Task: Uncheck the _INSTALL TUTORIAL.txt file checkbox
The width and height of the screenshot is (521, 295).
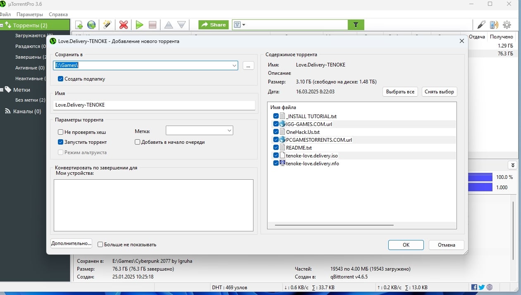Action: point(276,116)
